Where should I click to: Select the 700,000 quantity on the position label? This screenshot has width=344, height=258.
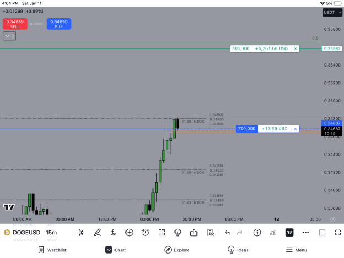coord(247,129)
